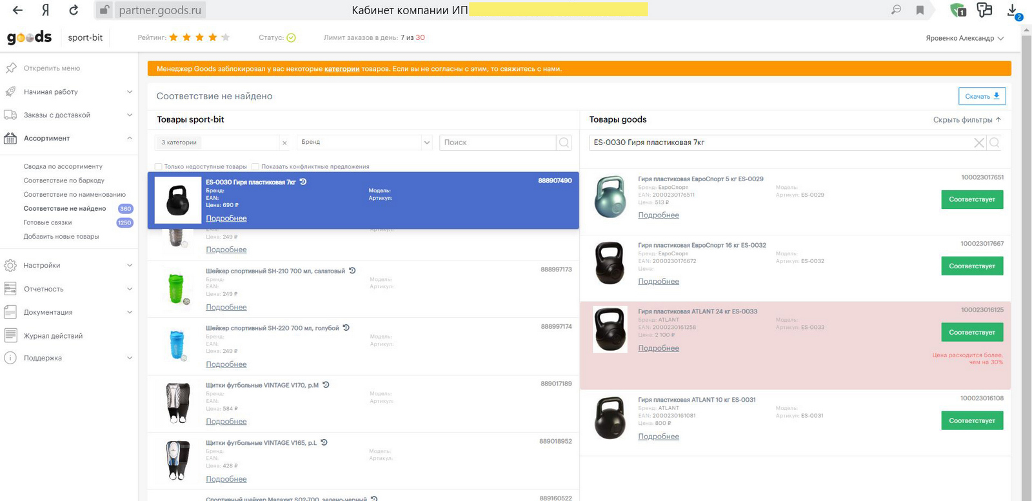Click history icon next to Щитки VINTAGE V170
1032x501 pixels.
(x=326, y=385)
